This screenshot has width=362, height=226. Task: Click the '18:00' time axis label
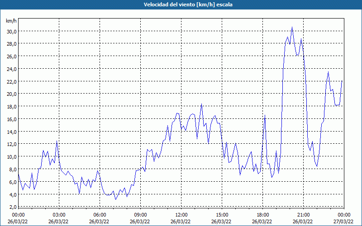pos(263,215)
